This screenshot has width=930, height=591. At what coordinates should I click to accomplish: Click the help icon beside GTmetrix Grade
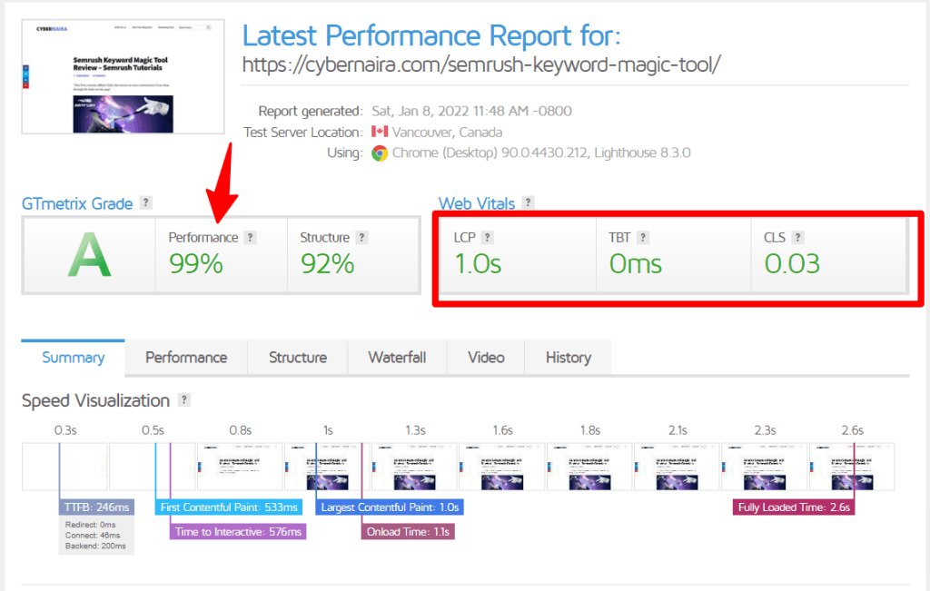pyautogui.click(x=145, y=202)
